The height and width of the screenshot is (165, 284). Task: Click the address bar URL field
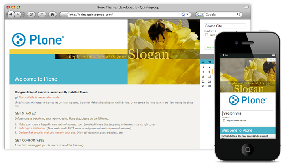coord(124,15)
